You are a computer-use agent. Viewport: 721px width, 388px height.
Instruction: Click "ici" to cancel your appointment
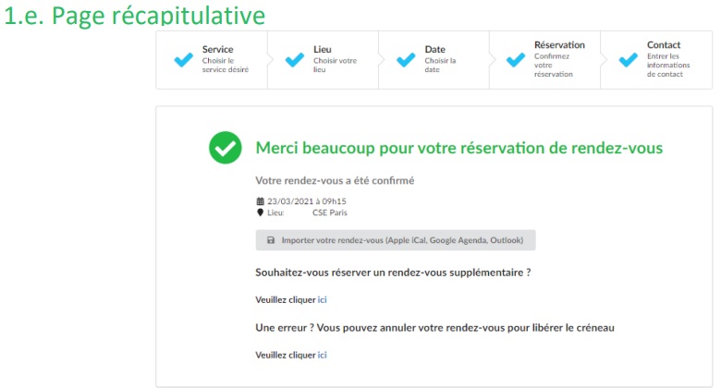click(x=323, y=355)
